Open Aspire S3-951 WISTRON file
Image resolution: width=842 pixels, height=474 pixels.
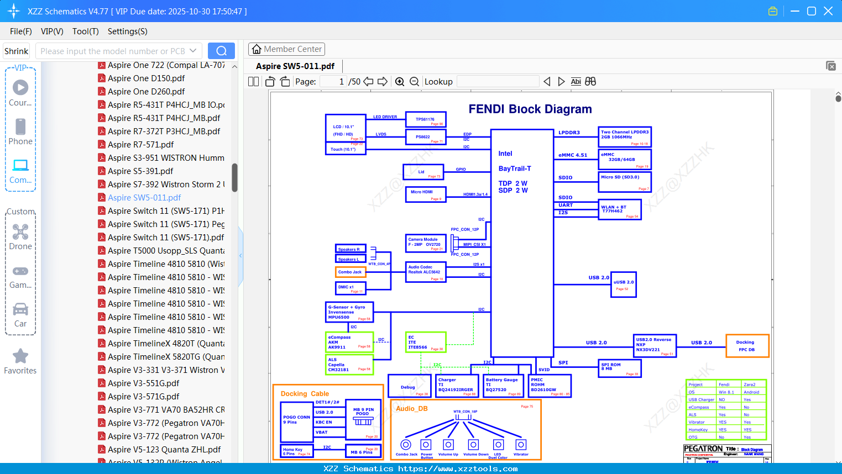161,158
